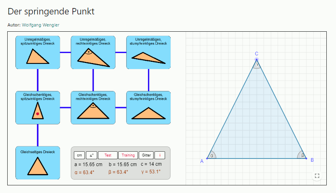Click the alpha angle marker at A

click(x=212, y=156)
